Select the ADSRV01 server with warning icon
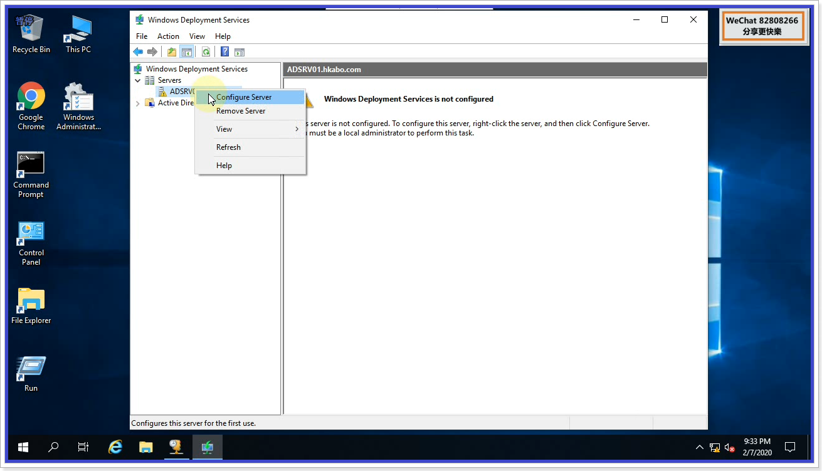The width and height of the screenshot is (822, 471). (182, 92)
